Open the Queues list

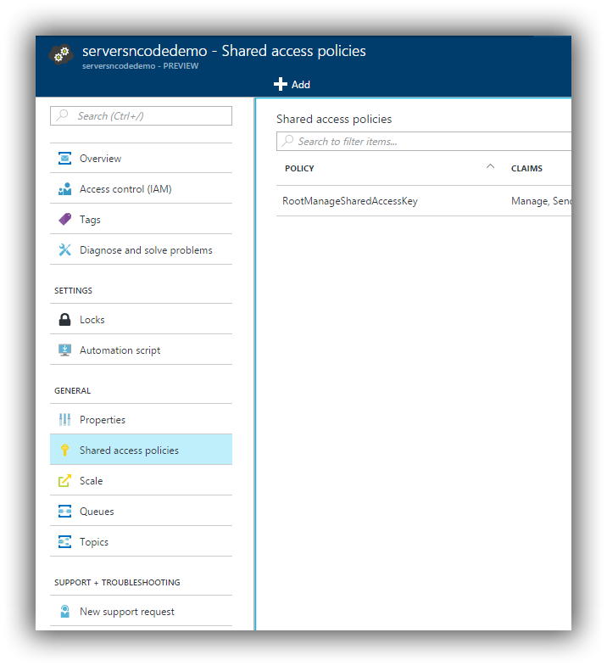[141, 512]
